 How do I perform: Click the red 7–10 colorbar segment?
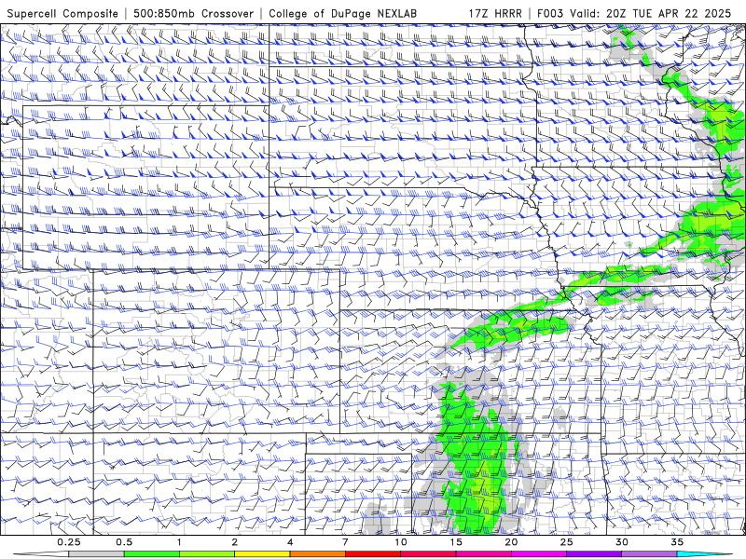[372, 554]
